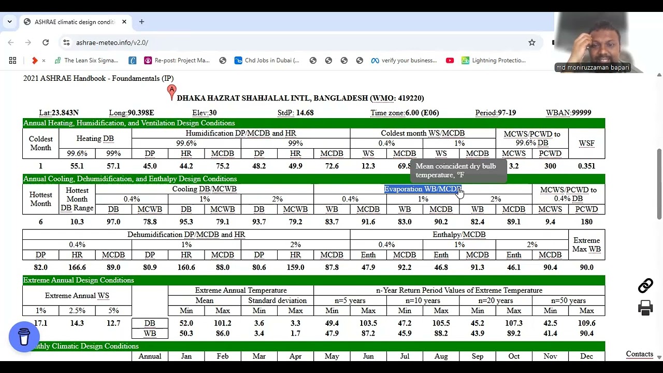Click the Extreme Annual Design Conditions header
This screenshot has width=663, height=373.
coord(313,280)
